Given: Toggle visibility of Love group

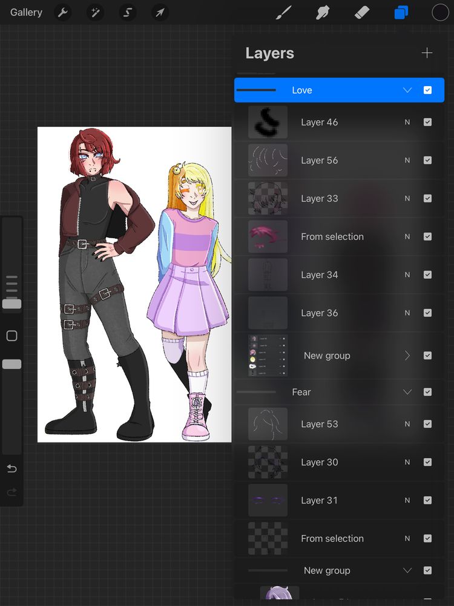Looking at the screenshot, I should point(427,90).
